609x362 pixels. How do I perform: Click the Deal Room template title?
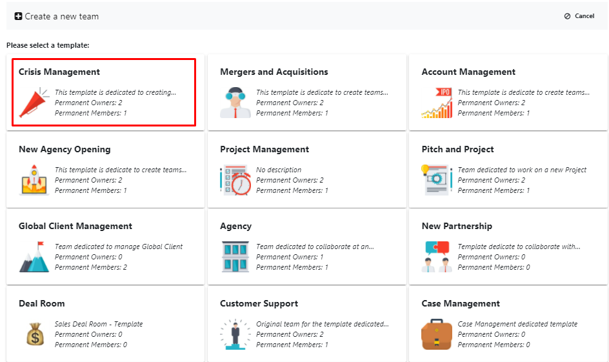42,303
